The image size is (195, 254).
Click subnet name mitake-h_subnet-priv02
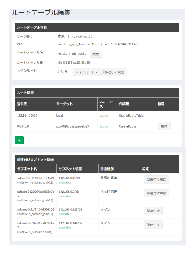tap(34, 232)
